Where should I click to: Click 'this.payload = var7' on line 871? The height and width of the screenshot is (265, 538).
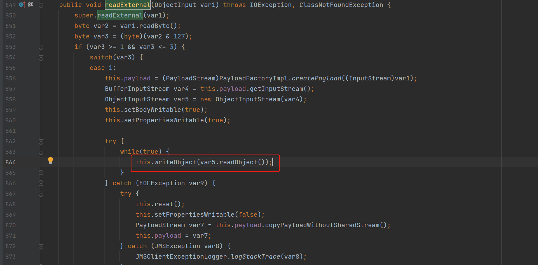[x=172, y=236]
